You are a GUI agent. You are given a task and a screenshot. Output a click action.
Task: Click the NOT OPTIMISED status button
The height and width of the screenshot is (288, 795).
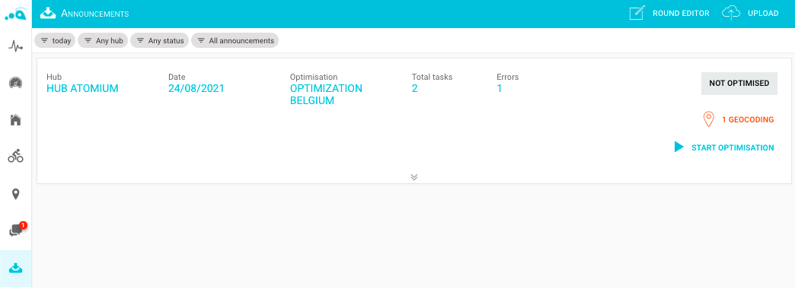(x=739, y=84)
